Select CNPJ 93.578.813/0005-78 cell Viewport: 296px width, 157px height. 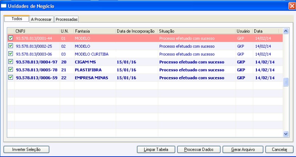pos(37,70)
